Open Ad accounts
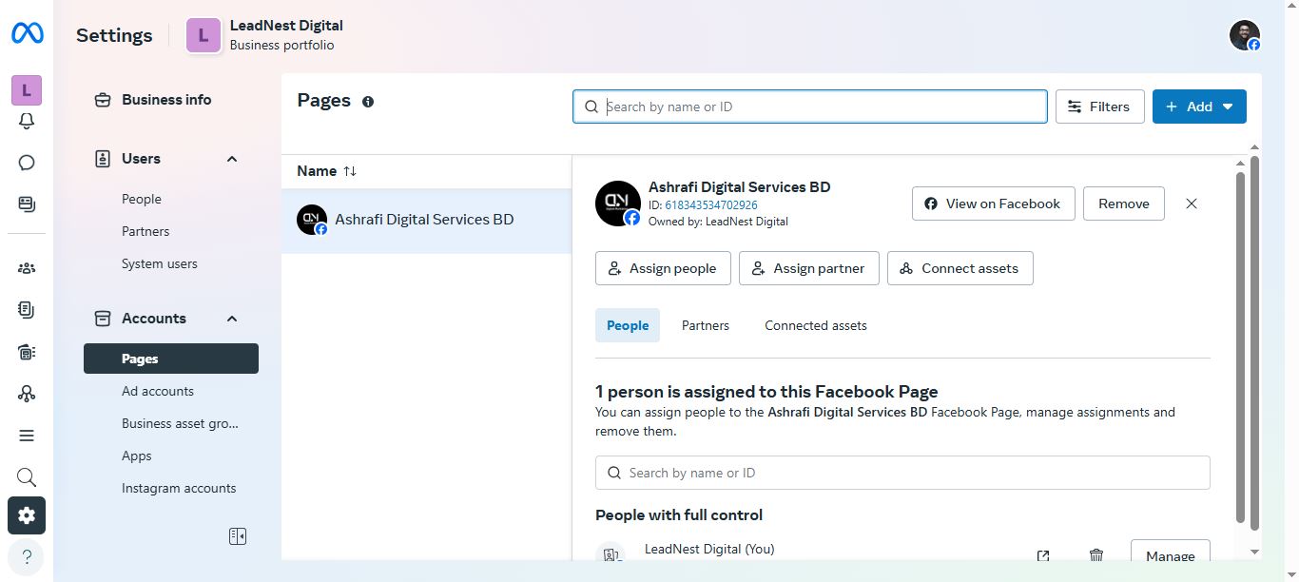Viewport: 1299px width, 582px height. [x=158, y=391]
